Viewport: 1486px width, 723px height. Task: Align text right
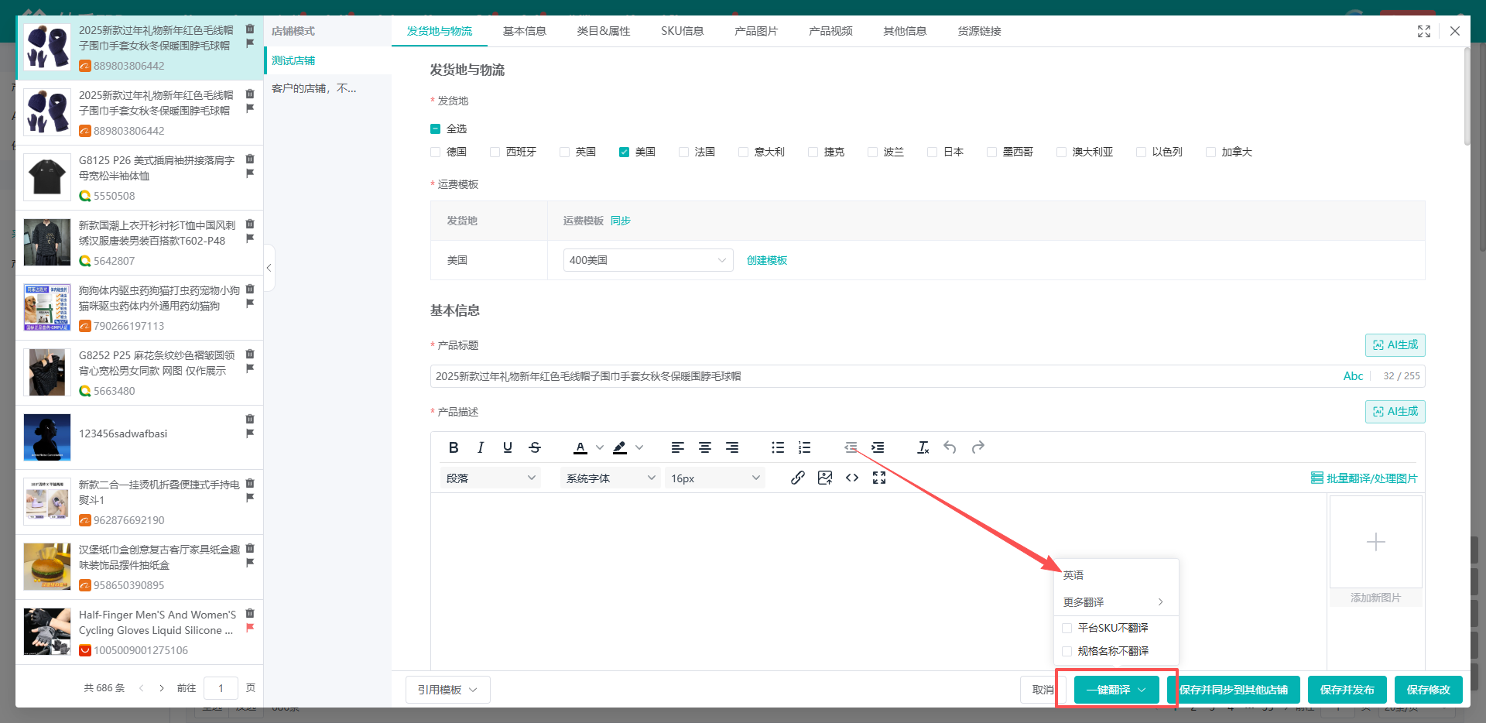(732, 447)
